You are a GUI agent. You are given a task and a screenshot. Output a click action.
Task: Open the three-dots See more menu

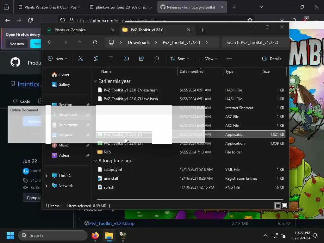(x=229, y=59)
